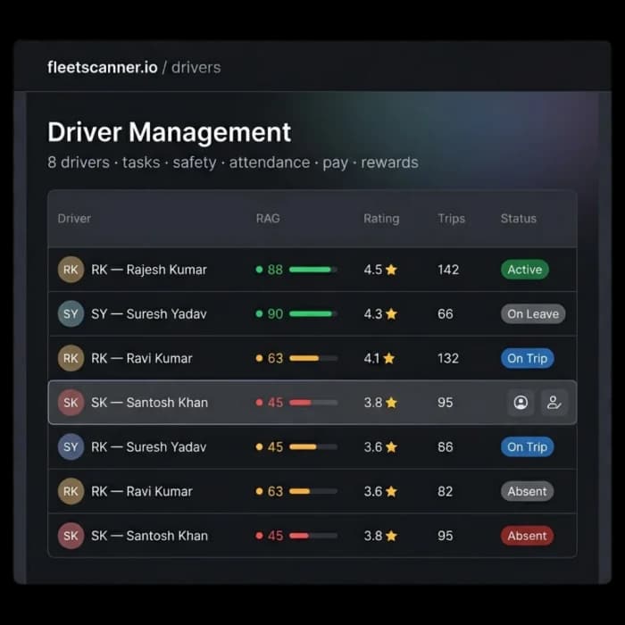Select the driver name RK — Rajesh Kumar
625x625 pixels.
point(149,270)
